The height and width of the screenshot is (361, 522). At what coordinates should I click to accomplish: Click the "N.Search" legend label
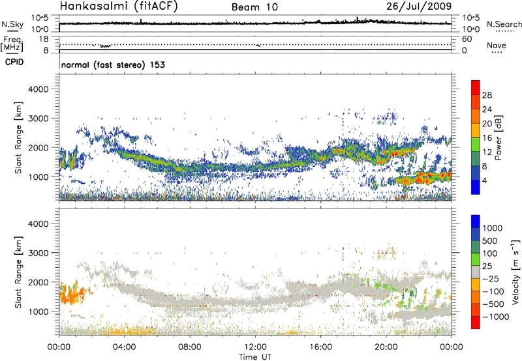point(504,24)
